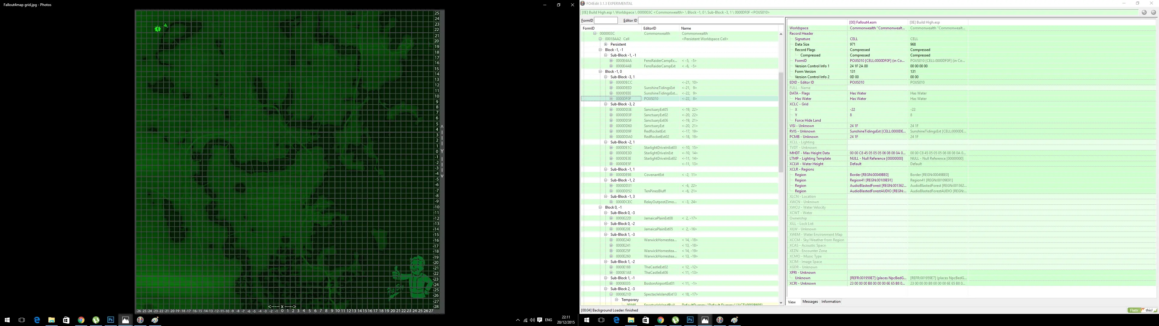Click the XCLW - Water Height row
Screen dimensions: 1159x326
pos(972,164)
